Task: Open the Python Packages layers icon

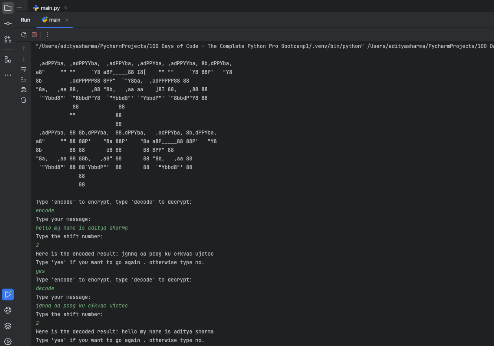Action: click(x=8, y=326)
